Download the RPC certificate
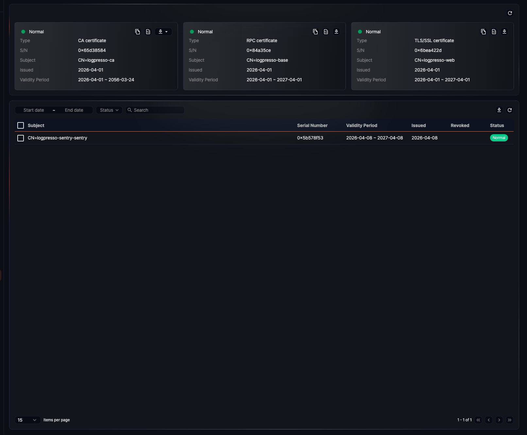The image size is (527, 435). coord(336,32)
